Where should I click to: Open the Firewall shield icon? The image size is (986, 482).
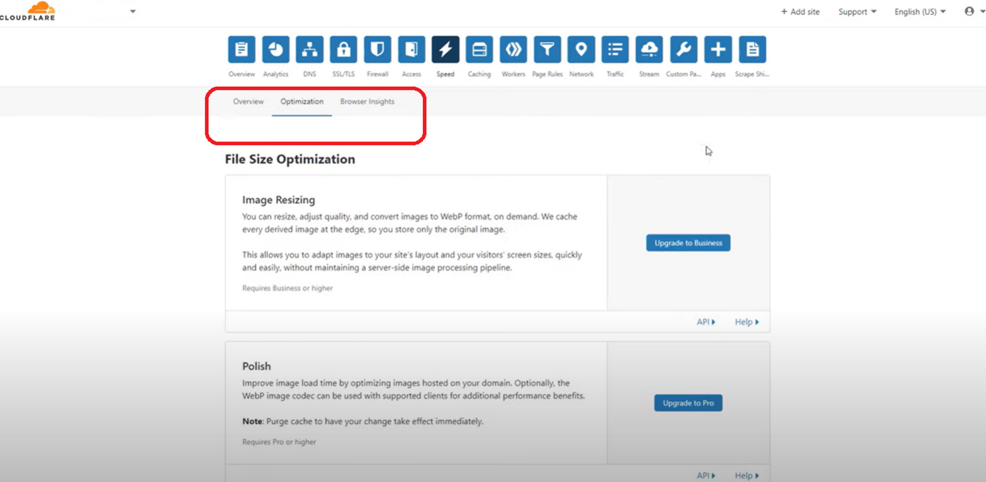[377, 50]
